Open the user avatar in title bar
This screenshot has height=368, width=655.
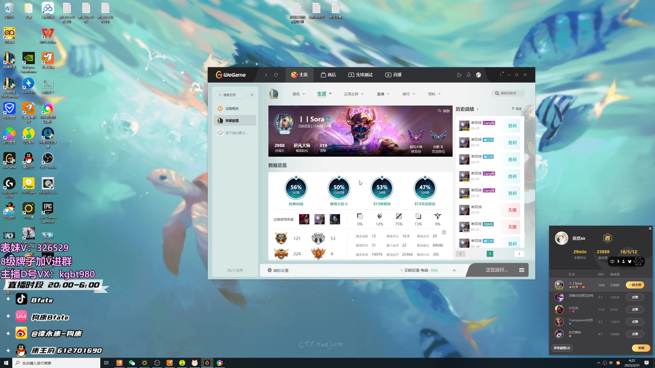pyautogui.click(x=478, y=75)
